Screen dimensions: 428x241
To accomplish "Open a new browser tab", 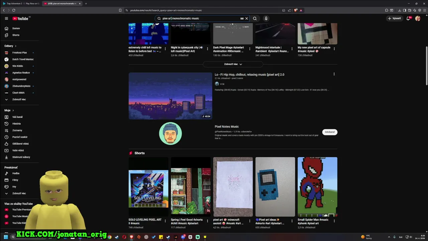I will [86, 4].
